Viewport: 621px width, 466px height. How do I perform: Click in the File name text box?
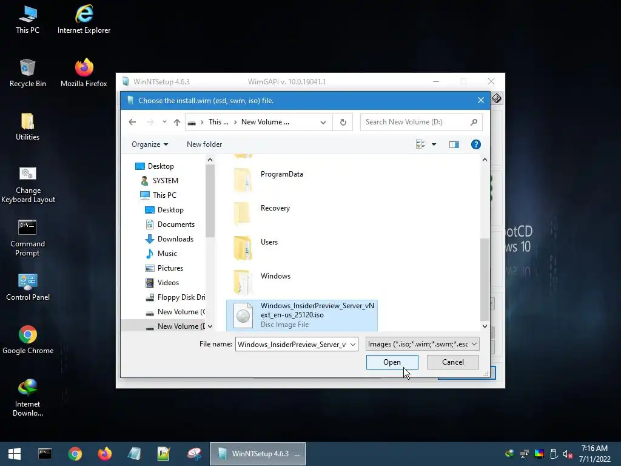[292, 345]
